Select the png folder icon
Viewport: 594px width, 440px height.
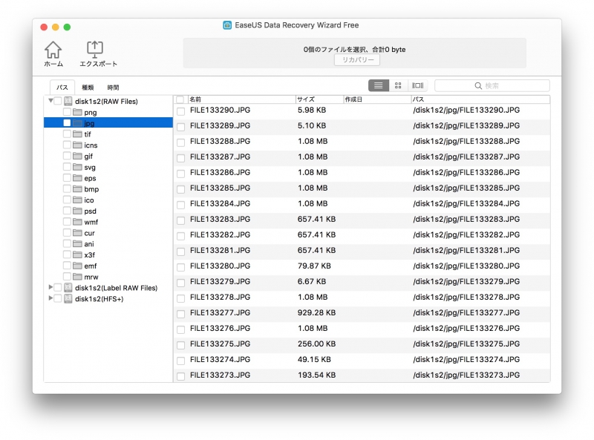77,112
